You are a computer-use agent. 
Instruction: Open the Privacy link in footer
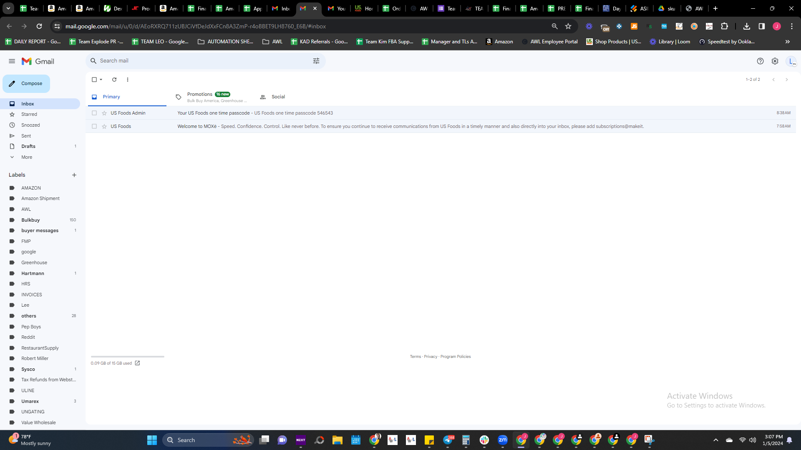431,357
